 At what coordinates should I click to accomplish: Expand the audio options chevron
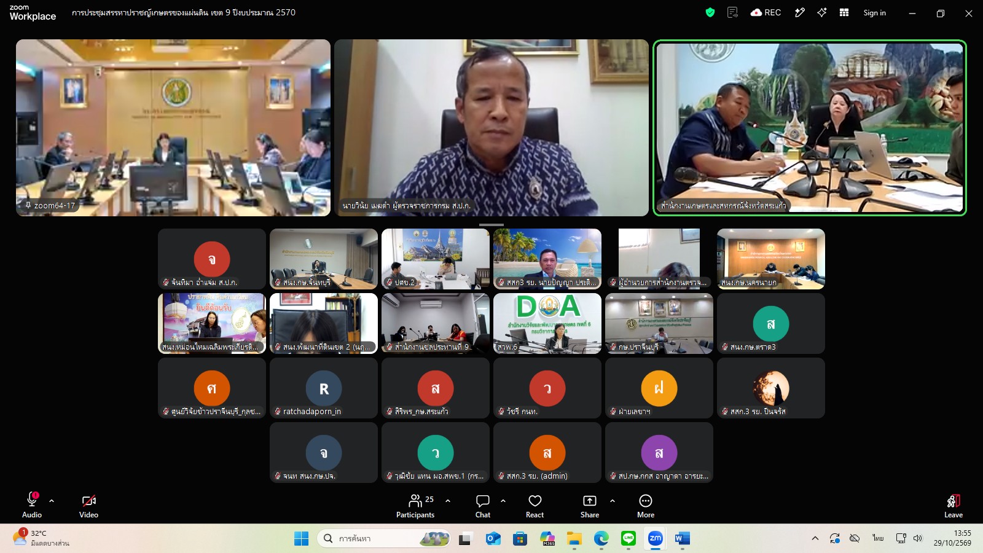52,501
